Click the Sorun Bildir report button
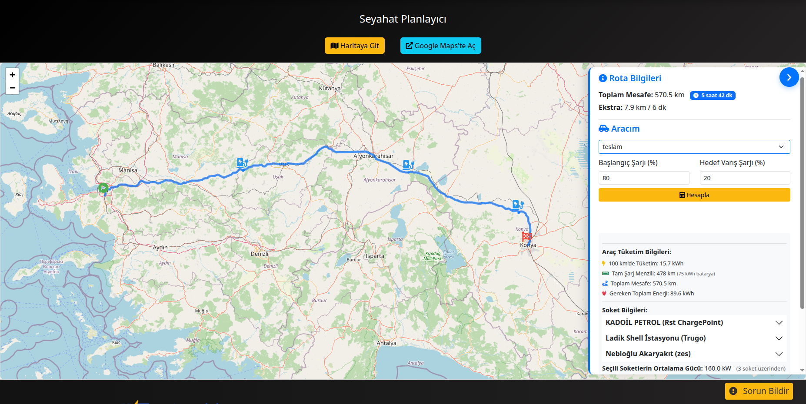Viewport: 806px width, 404px height. [759, 391]
